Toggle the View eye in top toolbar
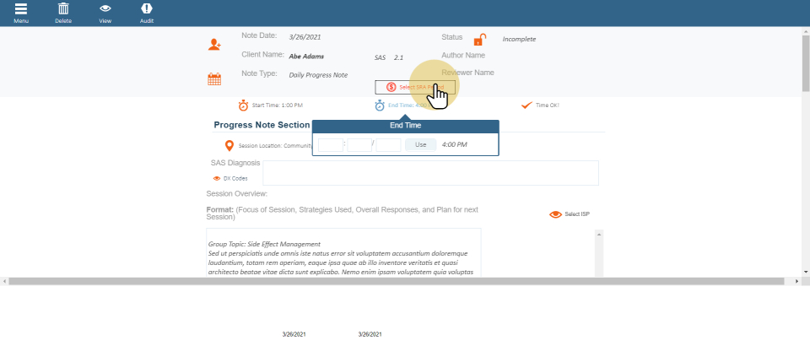 pyautogui.click(x=105, y=9)
